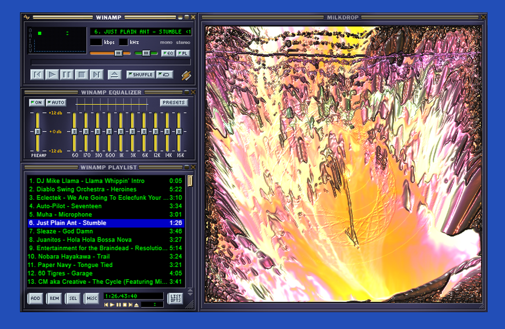
Task: Click the +0 db reset label
Action: (x=56, y=131)
